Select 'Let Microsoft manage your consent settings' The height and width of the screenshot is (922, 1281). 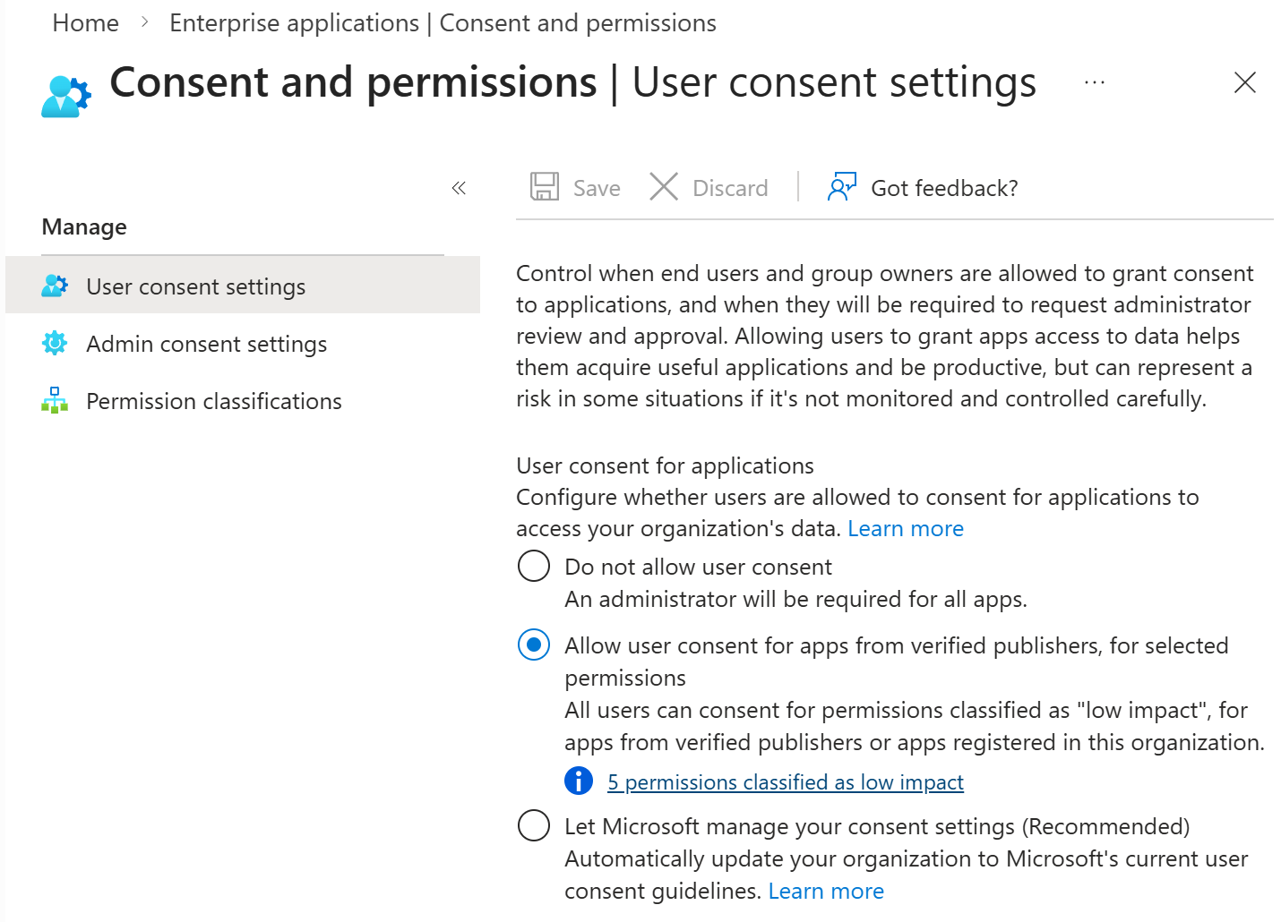click(x=533, y=825)
